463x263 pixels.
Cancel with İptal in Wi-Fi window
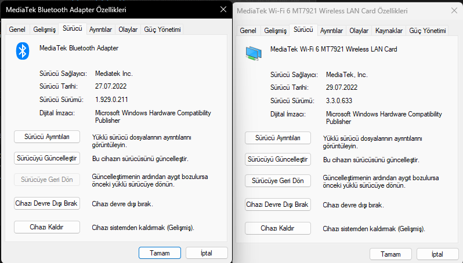pos(437,254)
